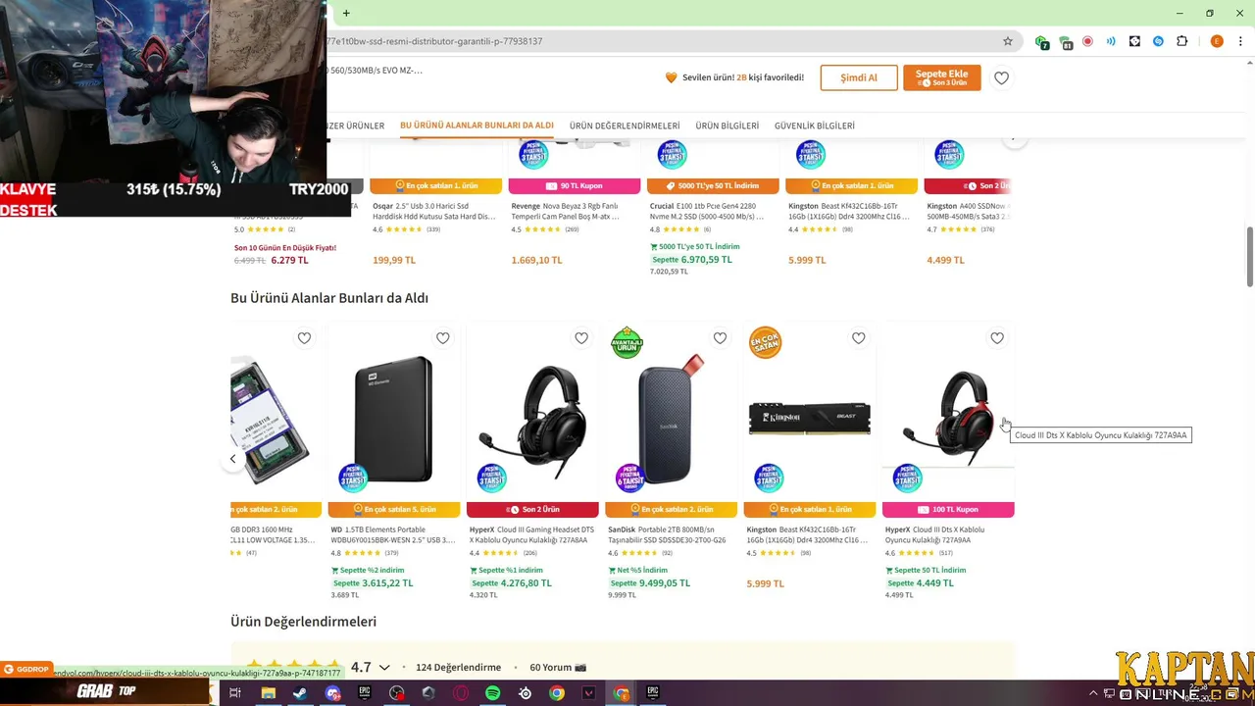Click the blue sound-wave extension icon
Image resolution: width=1255 pixels, height=706 pixels.
coord(1111,41)
